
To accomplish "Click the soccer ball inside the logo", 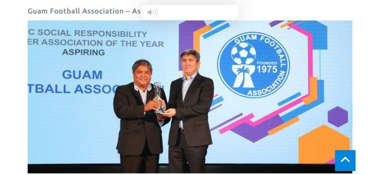I will [243, 53].
